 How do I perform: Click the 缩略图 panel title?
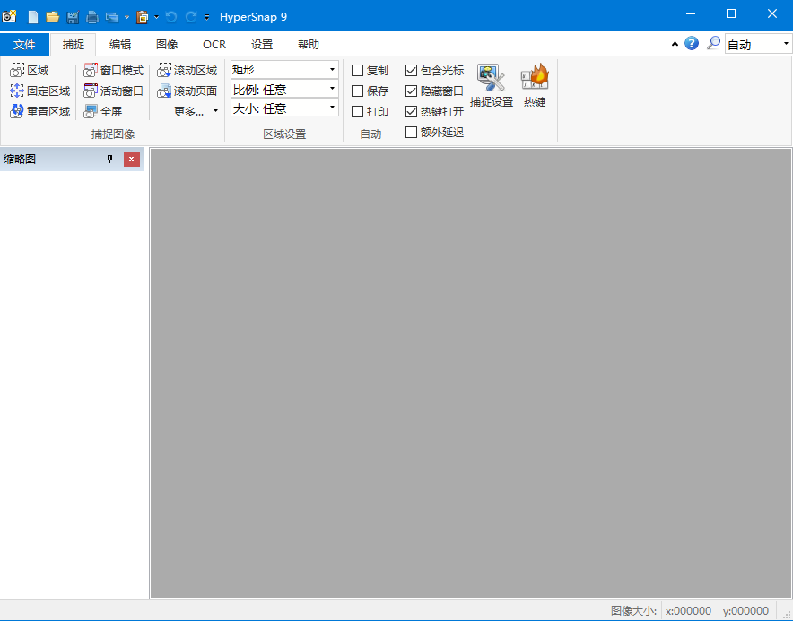pyautogui.click(x=20, y=160)
